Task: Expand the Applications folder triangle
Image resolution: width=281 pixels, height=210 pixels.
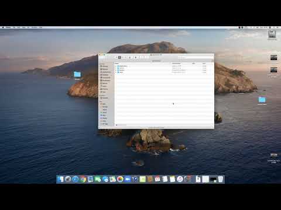Action: coord(116,66)
